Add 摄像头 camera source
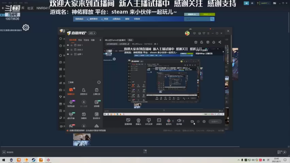Screen dimensions: 290x163 pyautogui.click(x=138, y=122)
